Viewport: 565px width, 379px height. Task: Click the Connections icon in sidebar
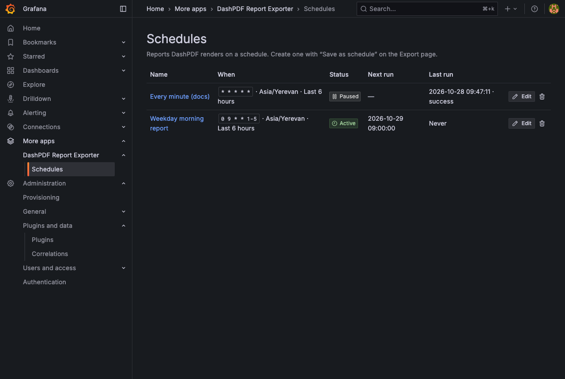point(11,127)
